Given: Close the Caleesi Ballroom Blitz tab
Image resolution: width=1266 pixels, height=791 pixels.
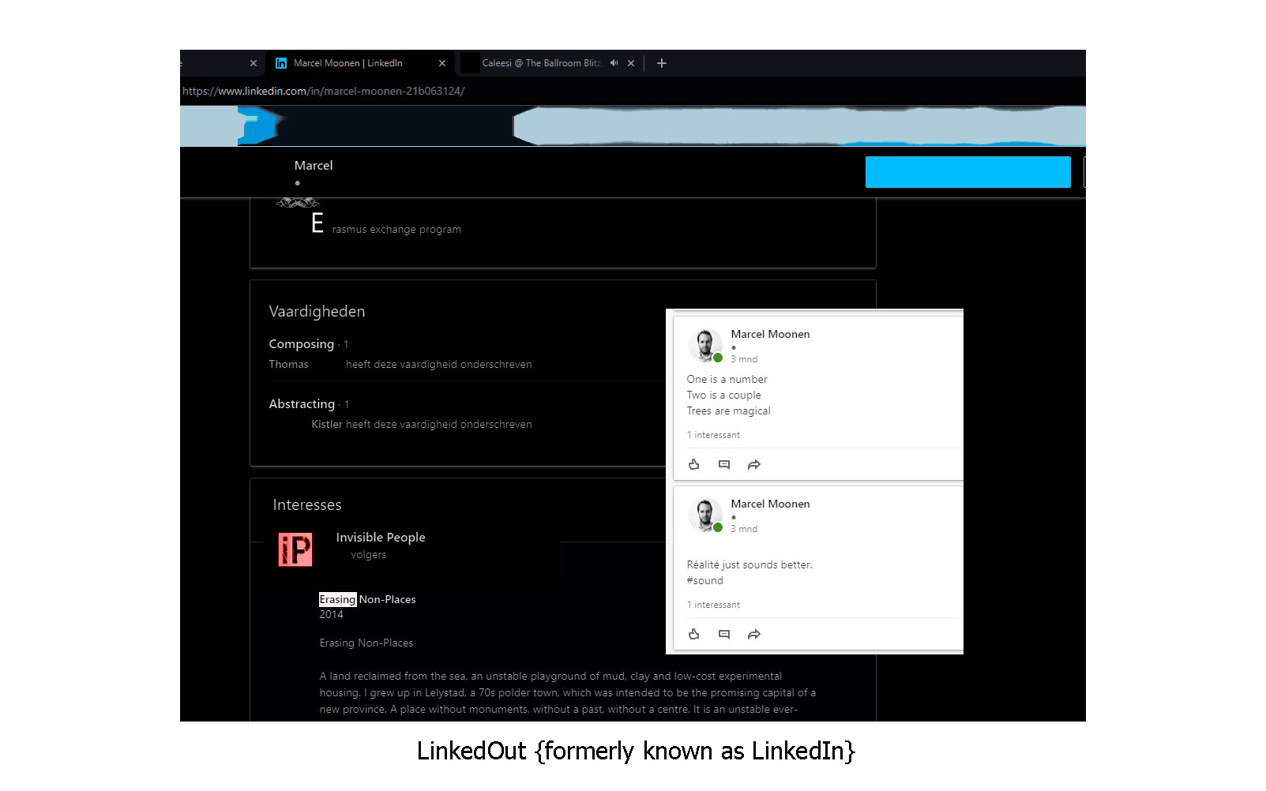Looking at the screenshot, I should click(x=631, y=63).
